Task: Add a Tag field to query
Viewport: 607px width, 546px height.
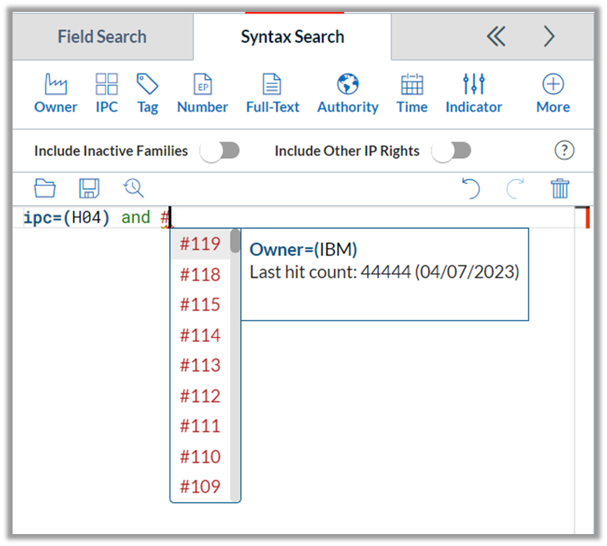Action: pos(148,94)
